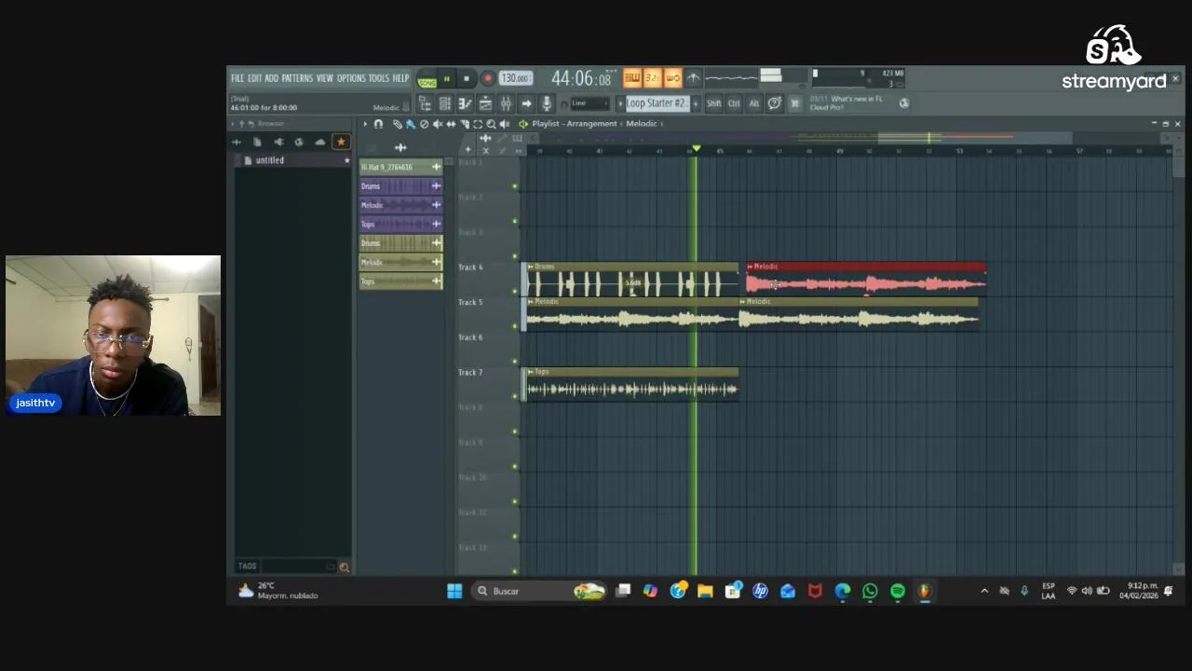Viewport: 1192px width, 671px height.
Task: Click the 130.000 tempo field
Action: tap(515, 79)
